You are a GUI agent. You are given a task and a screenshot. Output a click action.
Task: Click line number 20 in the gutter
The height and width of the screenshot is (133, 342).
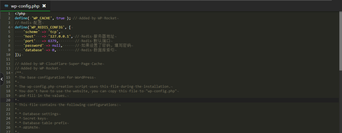coord(8,100)
